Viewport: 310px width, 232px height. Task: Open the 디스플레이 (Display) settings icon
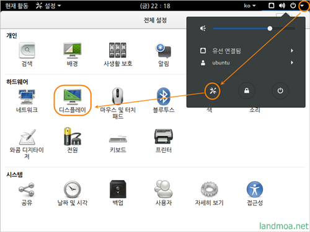pyautogui.click(x=73, y=97)
